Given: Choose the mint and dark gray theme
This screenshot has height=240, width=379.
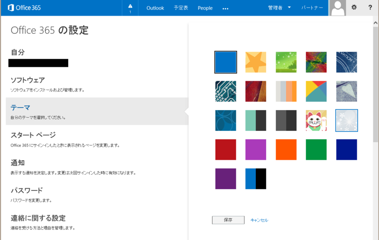Looking at the screenshot, I should point(256,120).
